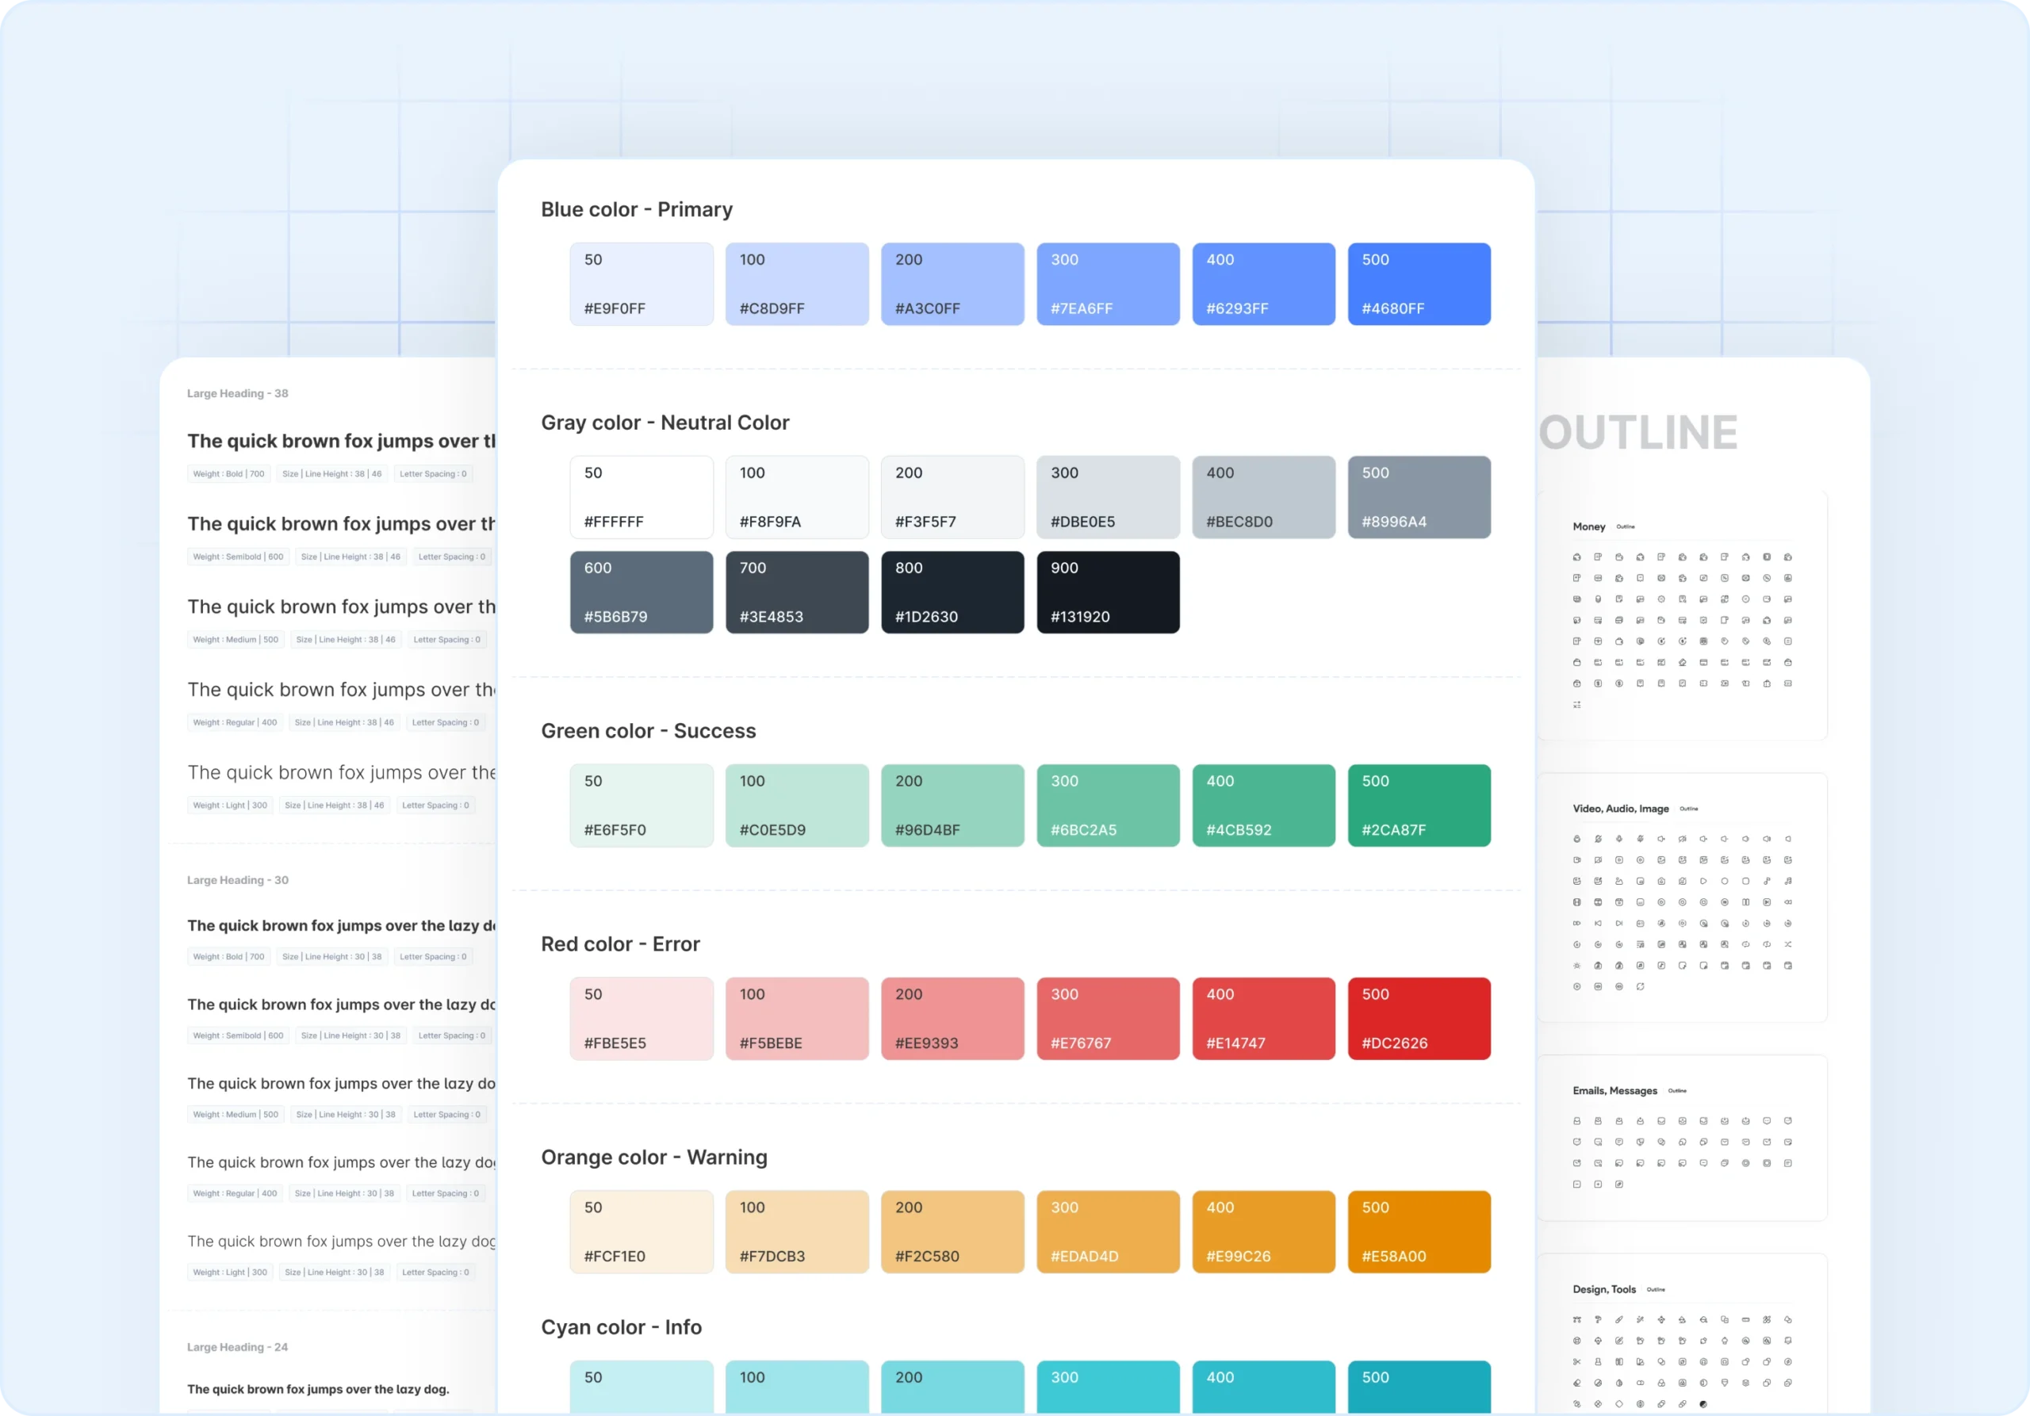The height and width of the screenshot is (1416, 2030).
Task: Click the sun brightness icon in Video, Audio, Image
Action: (1577, 966)
